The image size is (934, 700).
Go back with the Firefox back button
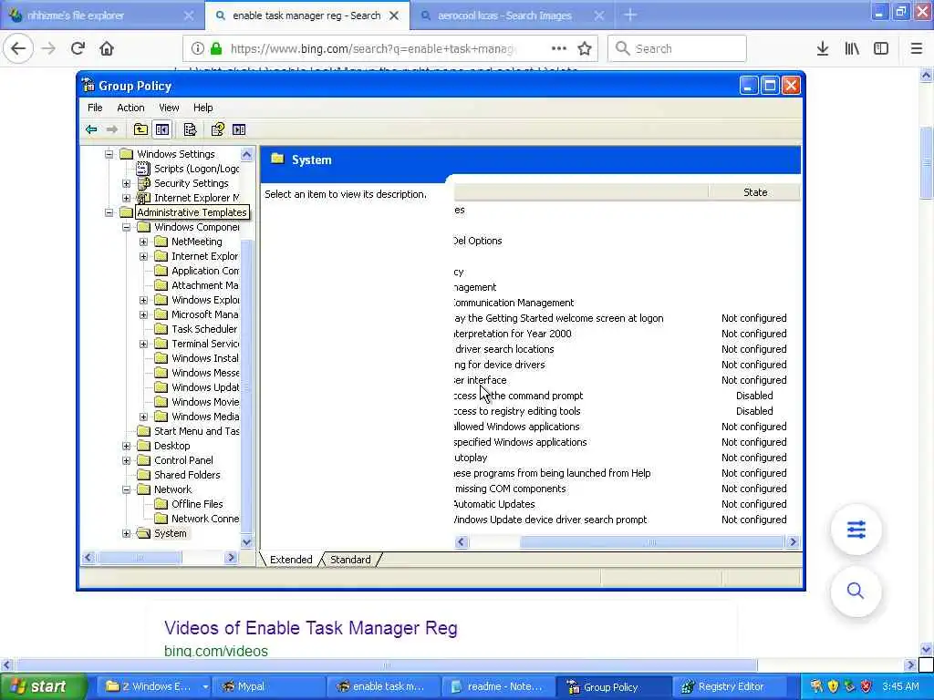(x=18, y=48)
